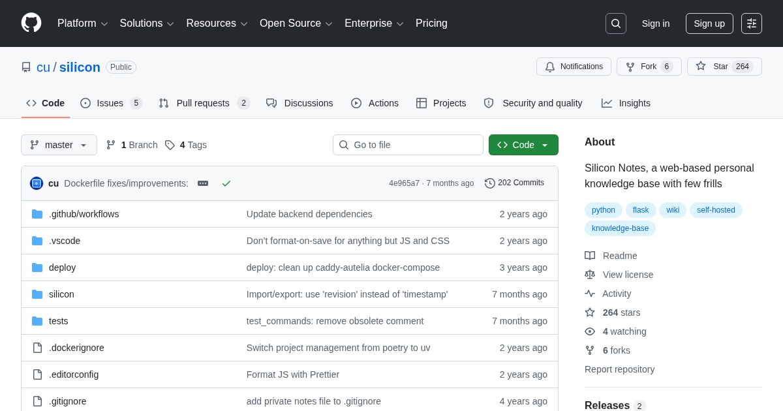The height and width of the screenshot is (411, 783).
Task: Expand the Open Source menu
Action: [296, 23]
